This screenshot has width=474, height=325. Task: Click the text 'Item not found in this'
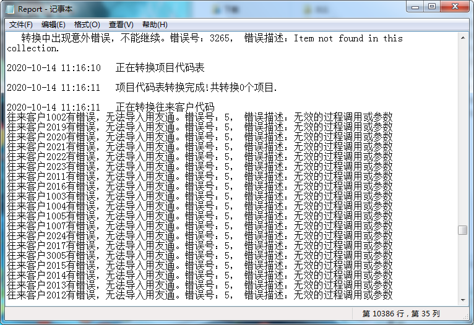pos(348,38)
